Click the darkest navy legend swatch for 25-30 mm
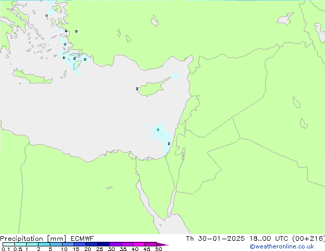 pos(104,244)
